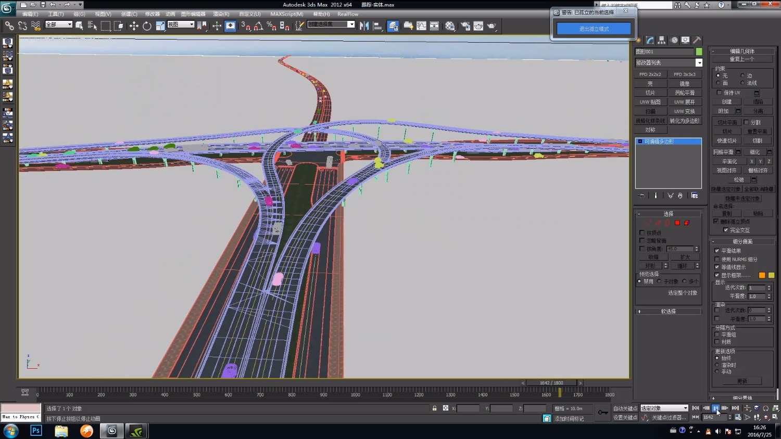Click the 退出孤立模式 button
Screen dimensions: 781x439
pos(594,29)
